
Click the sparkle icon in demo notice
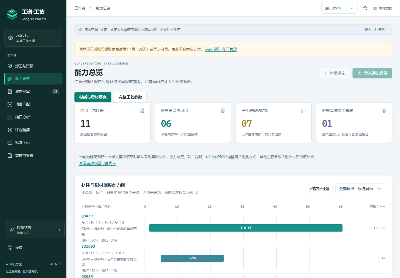(x=80, y=29)
